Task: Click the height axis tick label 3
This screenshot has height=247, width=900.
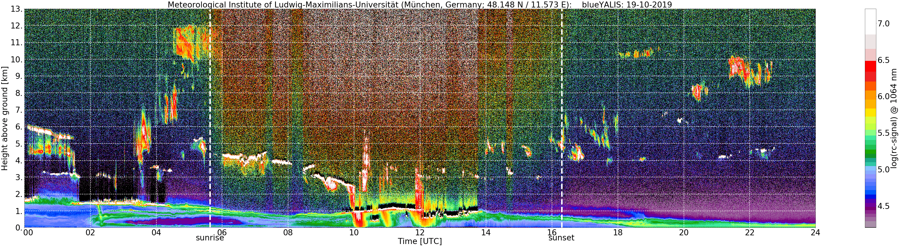Action: [19, 177]
